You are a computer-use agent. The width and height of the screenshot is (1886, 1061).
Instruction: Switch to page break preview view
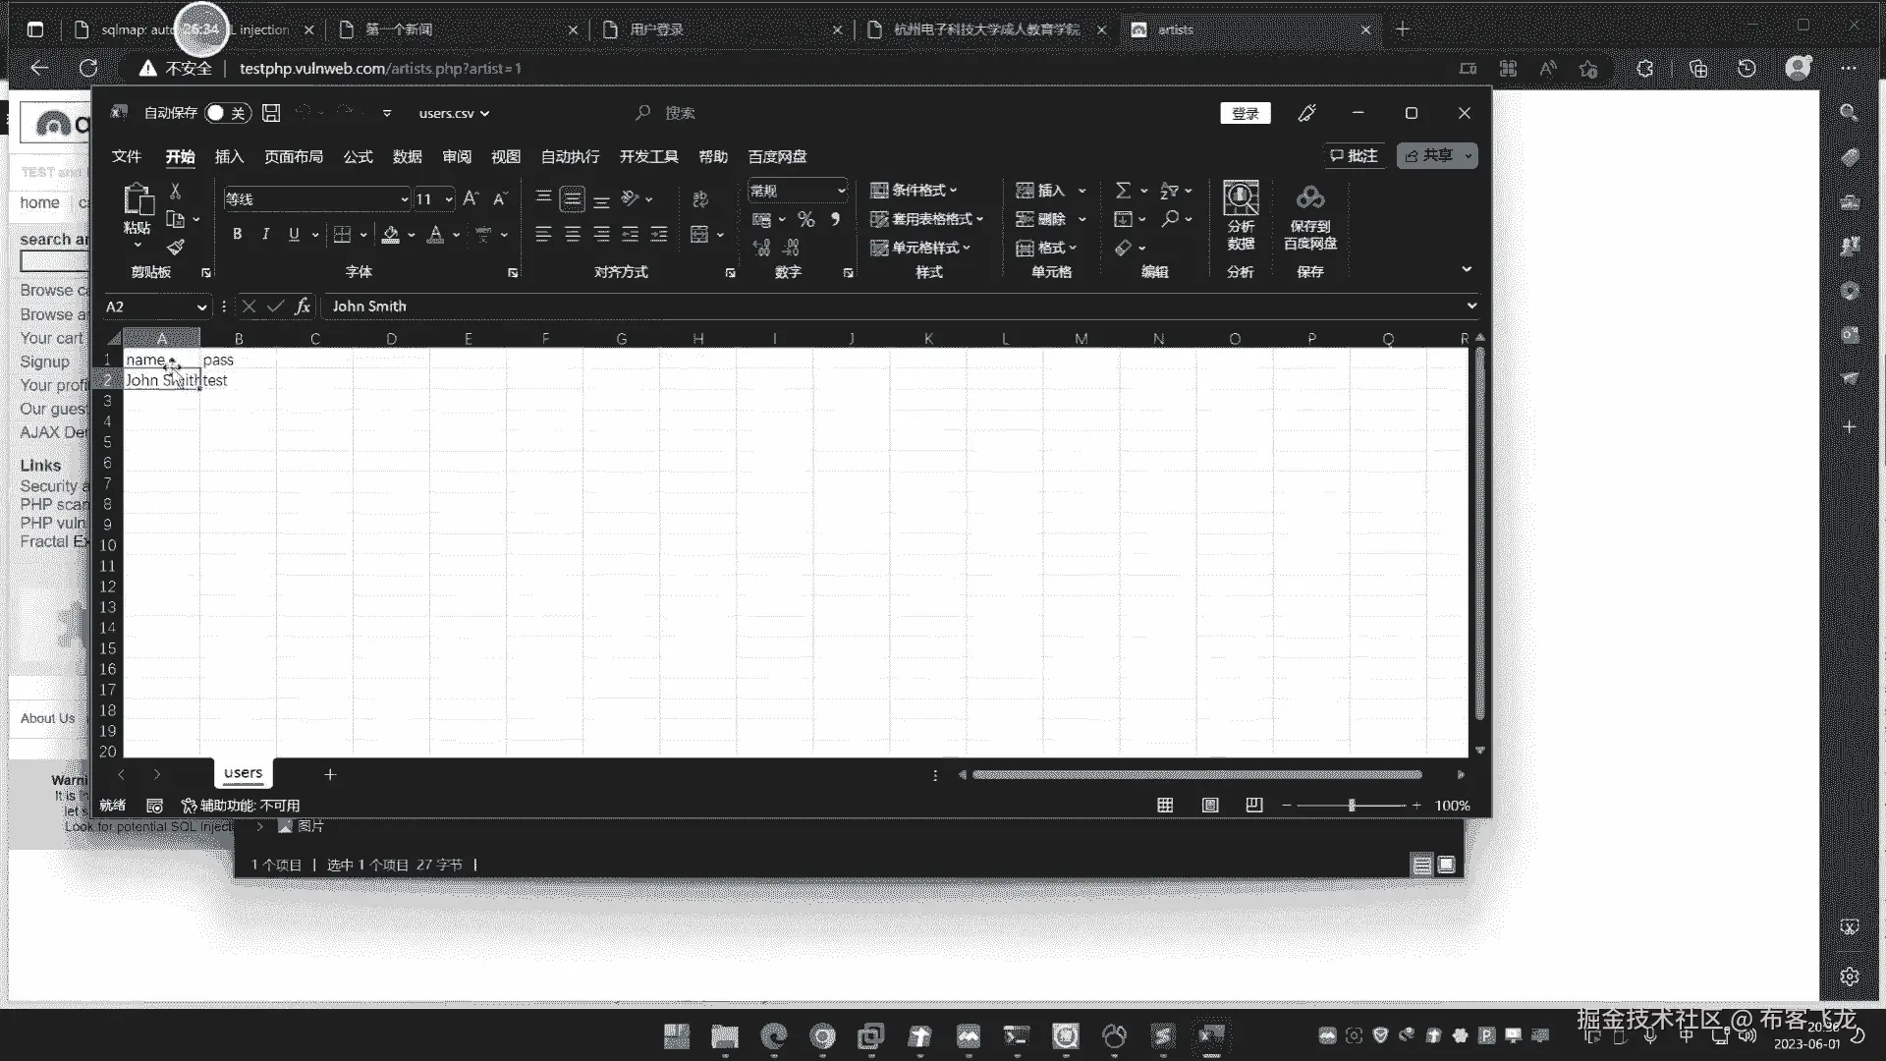[x=1254, y=806]
